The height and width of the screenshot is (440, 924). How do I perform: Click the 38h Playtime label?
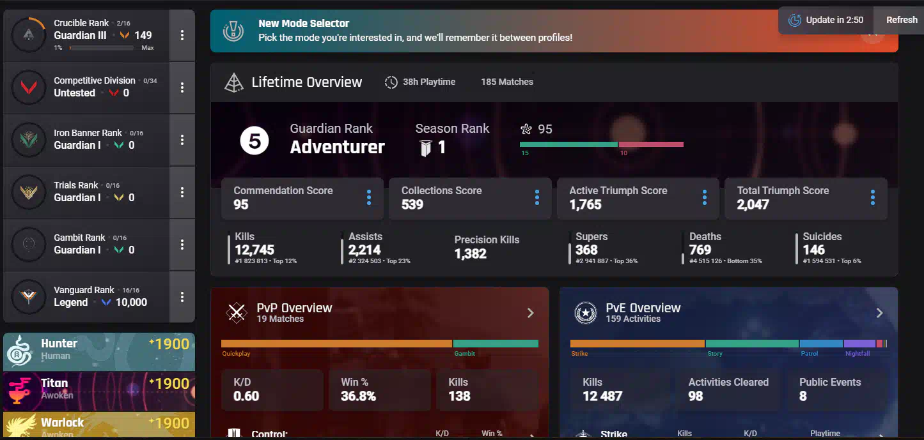(429, 82)
